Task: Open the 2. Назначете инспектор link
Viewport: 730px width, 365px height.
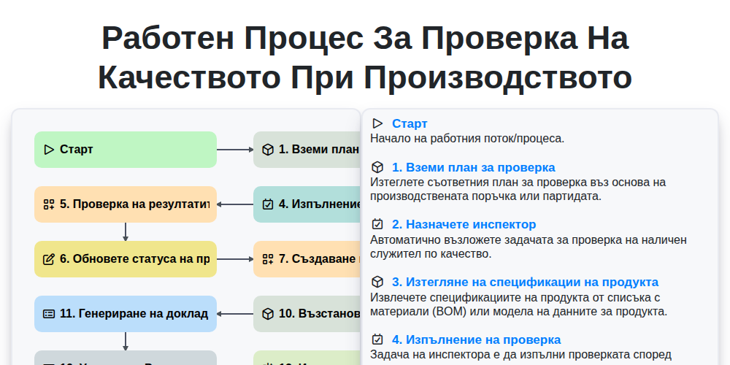Action: point(464,224)
